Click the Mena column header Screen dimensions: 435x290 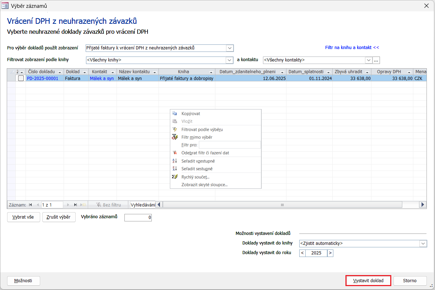420,72
